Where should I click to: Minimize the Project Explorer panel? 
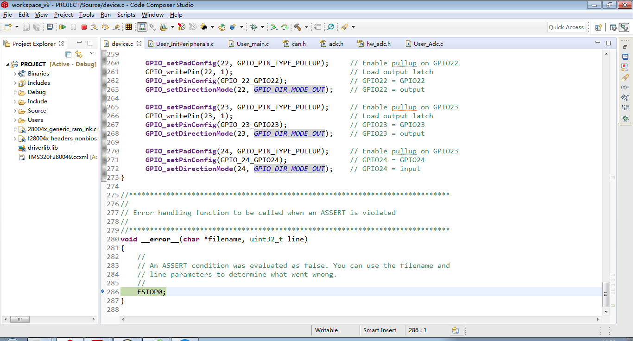78,43
